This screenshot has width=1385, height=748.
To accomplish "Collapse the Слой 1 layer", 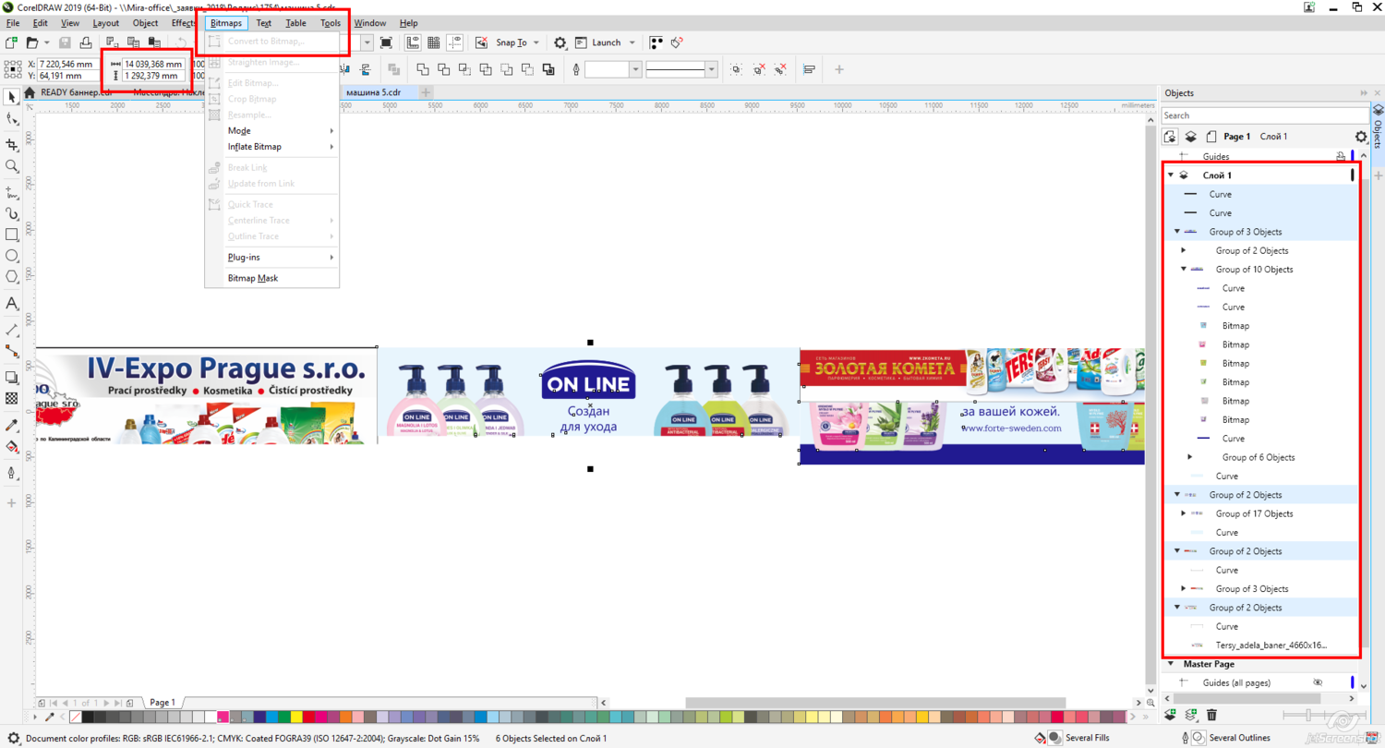I will click(1171, 175).
